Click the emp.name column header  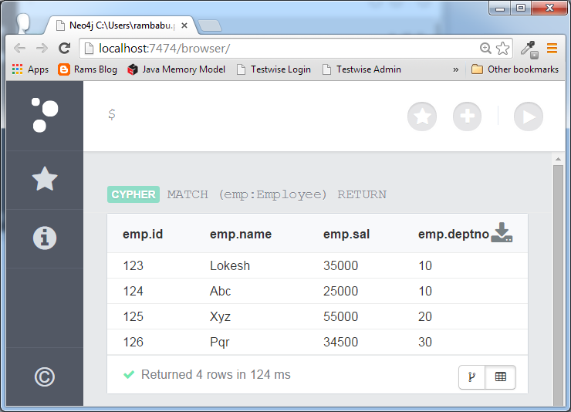click(241, 234)
